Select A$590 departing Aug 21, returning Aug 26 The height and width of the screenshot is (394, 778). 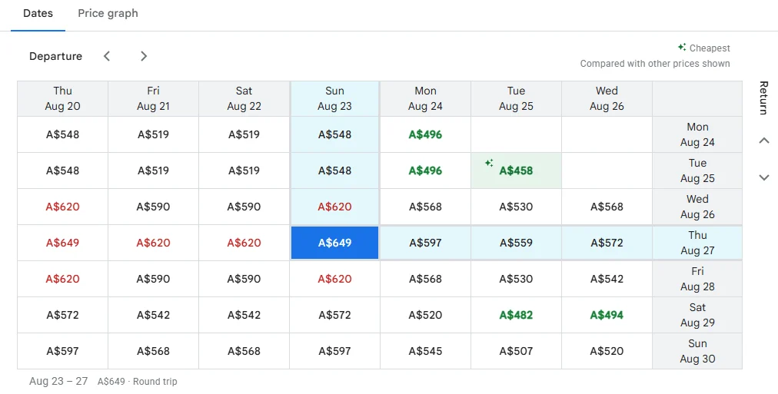(153, 207)
